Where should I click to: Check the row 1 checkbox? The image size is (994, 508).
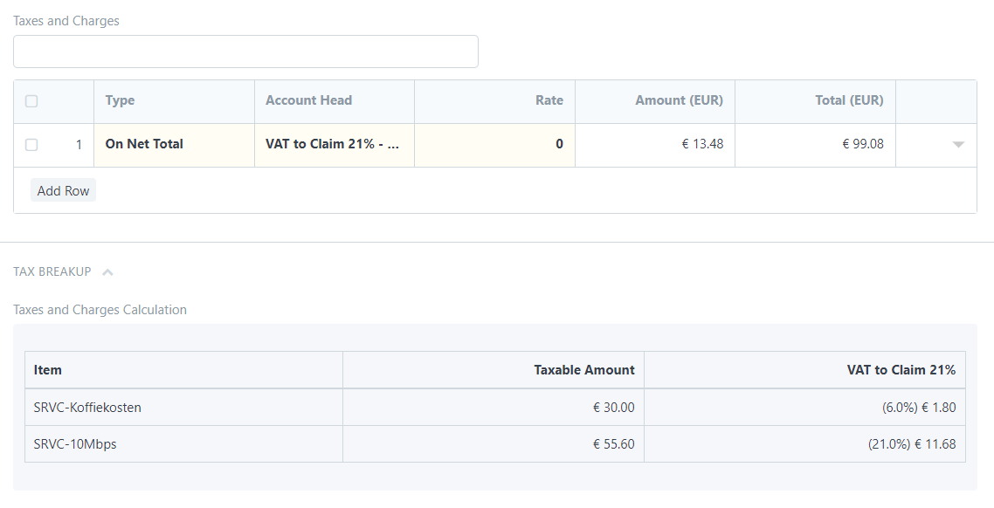31,145
